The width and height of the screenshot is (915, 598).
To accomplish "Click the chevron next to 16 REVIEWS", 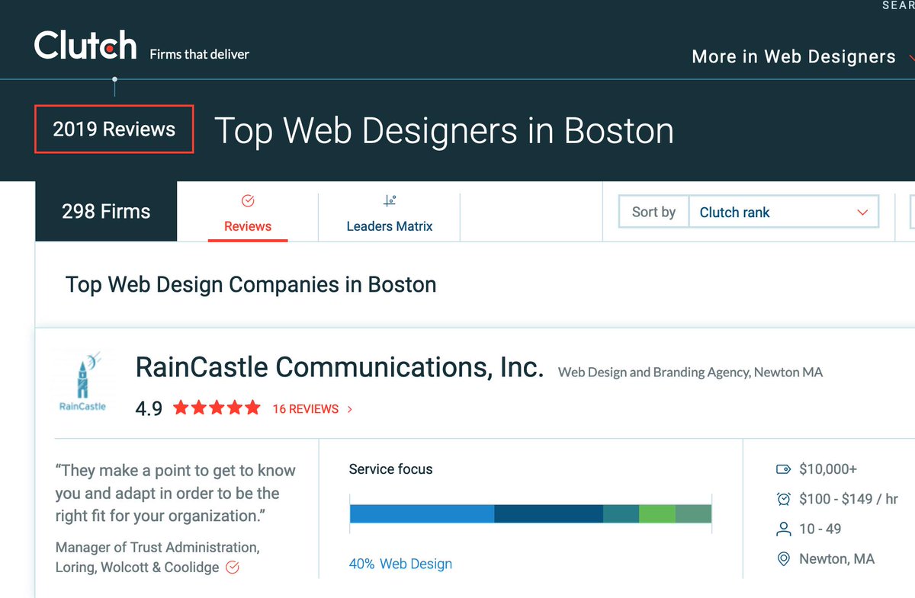I will [350, 409].
